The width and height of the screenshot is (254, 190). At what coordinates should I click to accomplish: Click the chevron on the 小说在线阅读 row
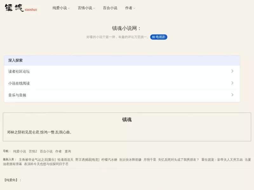[x=232, y=83]
